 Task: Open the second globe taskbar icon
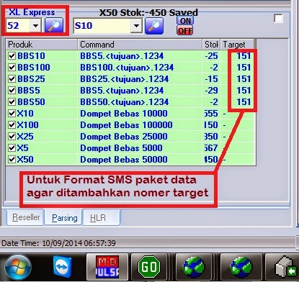(241, 267)
